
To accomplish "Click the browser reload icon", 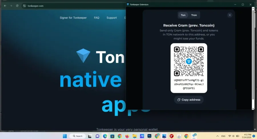I will pos(17,6).
